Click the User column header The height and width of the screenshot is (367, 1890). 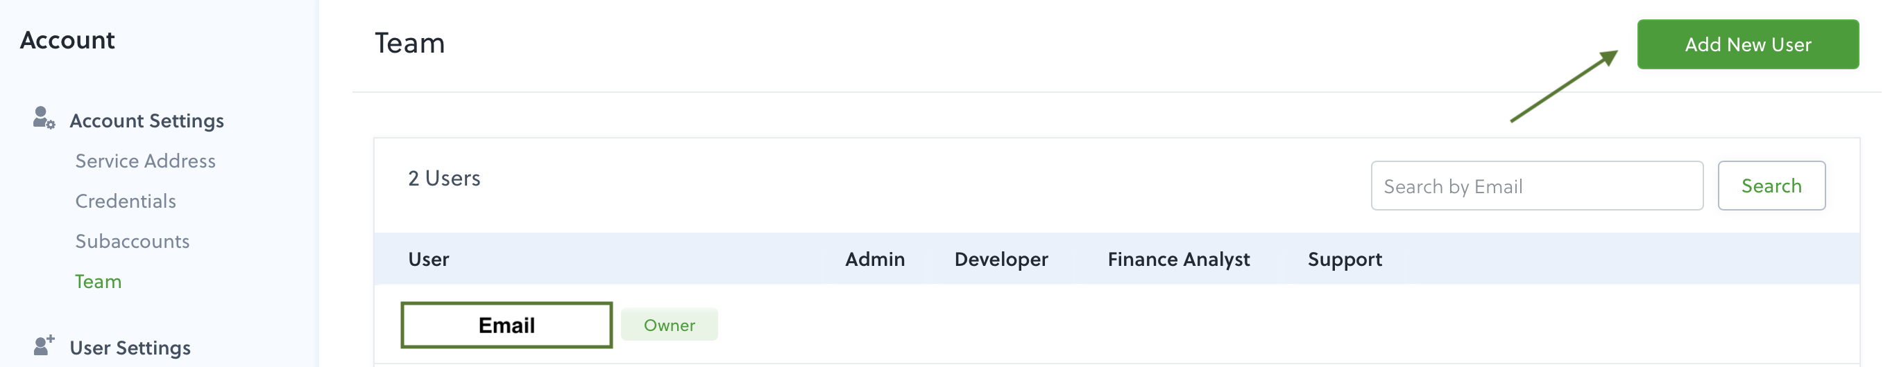click(429, 259)
